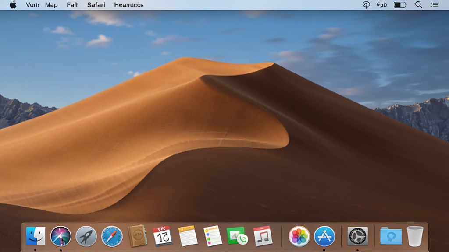Open the Music note icon in Dock
Screen dimensions: 449x252
(x=263, y=236)
